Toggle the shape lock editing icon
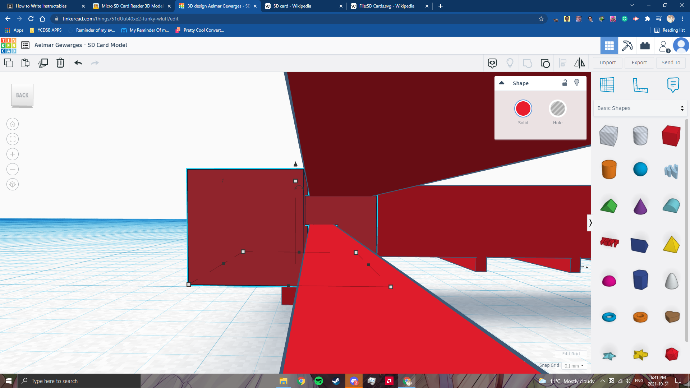The height and width of the screenshot is (388, 690). 565,83
